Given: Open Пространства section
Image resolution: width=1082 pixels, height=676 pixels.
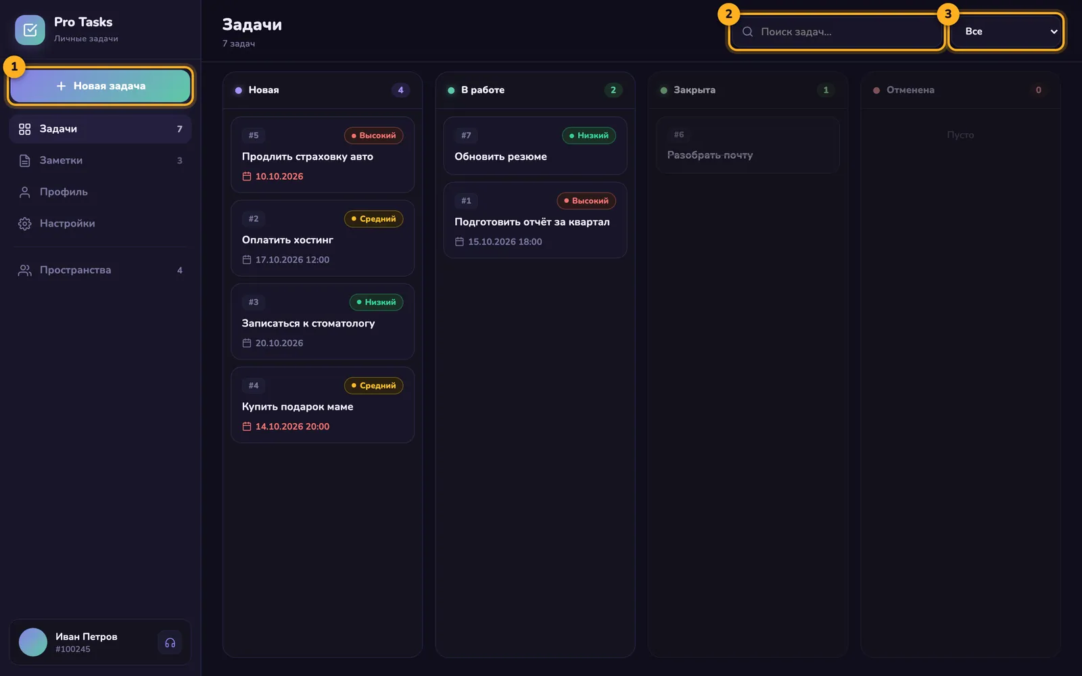Looking at the screenshot, I should click(x=100, y=270).
